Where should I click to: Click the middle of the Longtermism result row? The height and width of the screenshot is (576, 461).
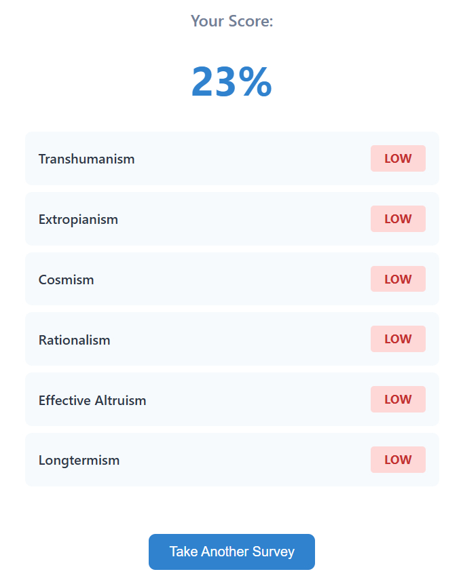(x=232, y=460)
